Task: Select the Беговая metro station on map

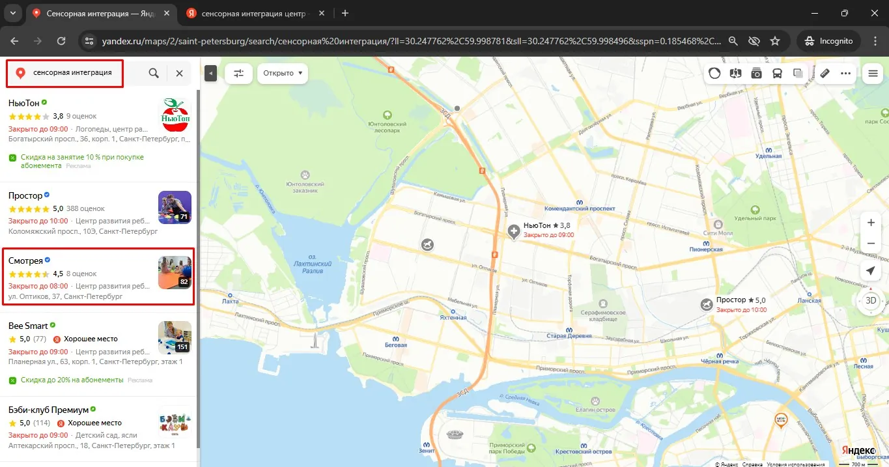Action: point(396,343)
